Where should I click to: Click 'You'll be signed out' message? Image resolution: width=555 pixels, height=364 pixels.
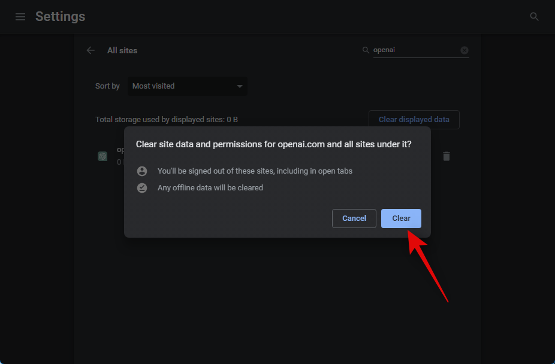pos(255,171)
